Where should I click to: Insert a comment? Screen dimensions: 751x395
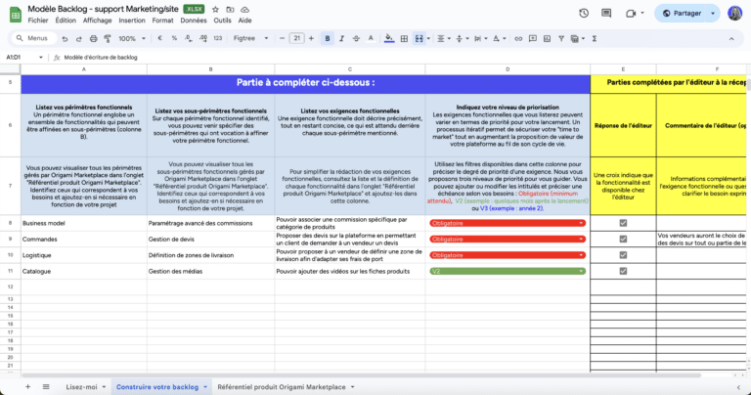click(533, 38)
